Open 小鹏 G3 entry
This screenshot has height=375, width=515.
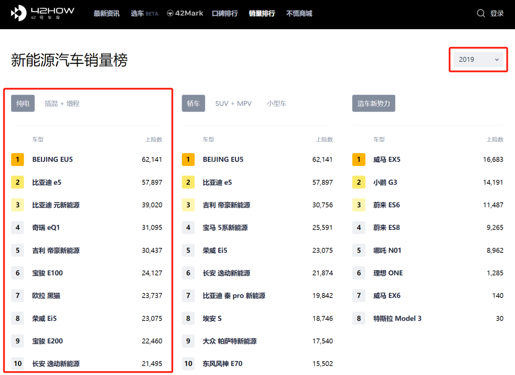(385, 182)
